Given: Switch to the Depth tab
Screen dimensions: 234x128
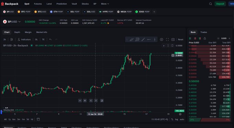Looking at the screenshot, I should [x=17, y=32].
